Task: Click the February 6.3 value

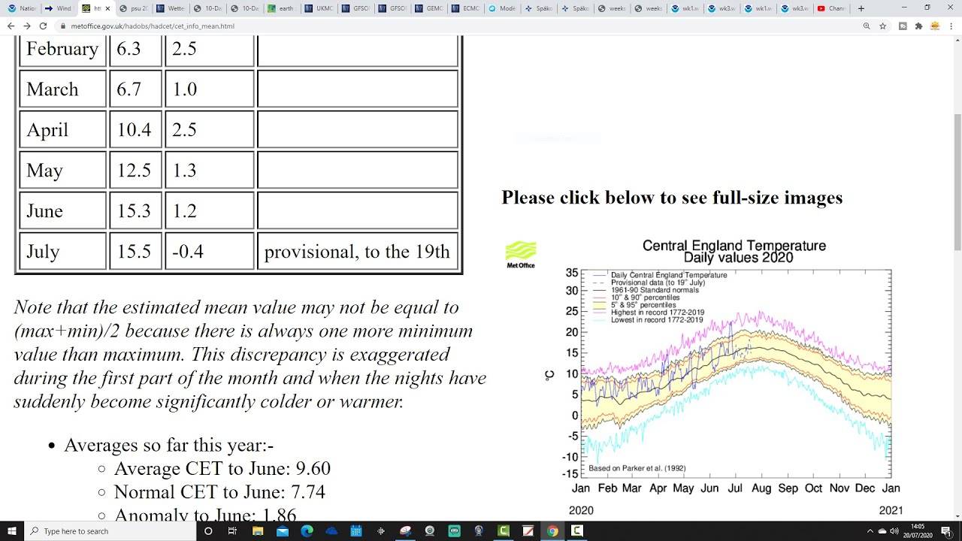Action: pyautogui.click(x=129, y=49)
